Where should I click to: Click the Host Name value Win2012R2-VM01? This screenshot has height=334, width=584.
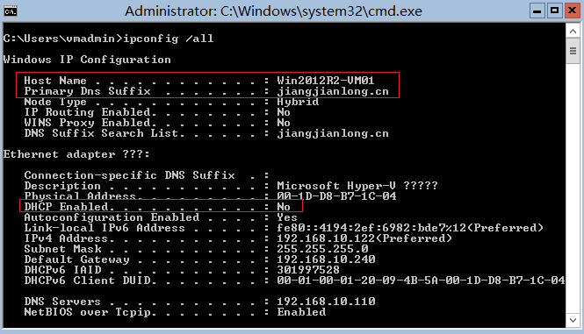tap(326, 81)
